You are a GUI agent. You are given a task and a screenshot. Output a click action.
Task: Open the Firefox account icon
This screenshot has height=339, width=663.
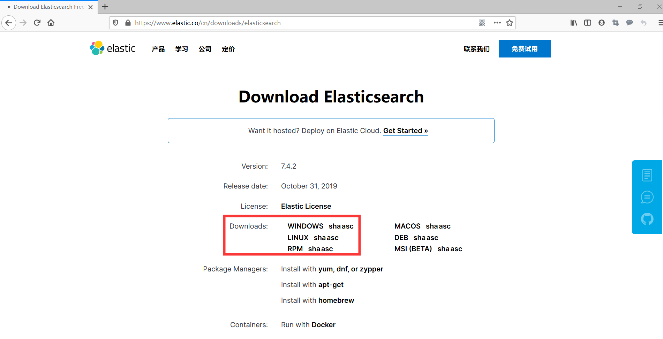[x=602, y=23]
